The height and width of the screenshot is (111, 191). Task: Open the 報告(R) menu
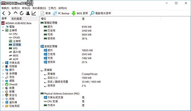coord(26,8)
